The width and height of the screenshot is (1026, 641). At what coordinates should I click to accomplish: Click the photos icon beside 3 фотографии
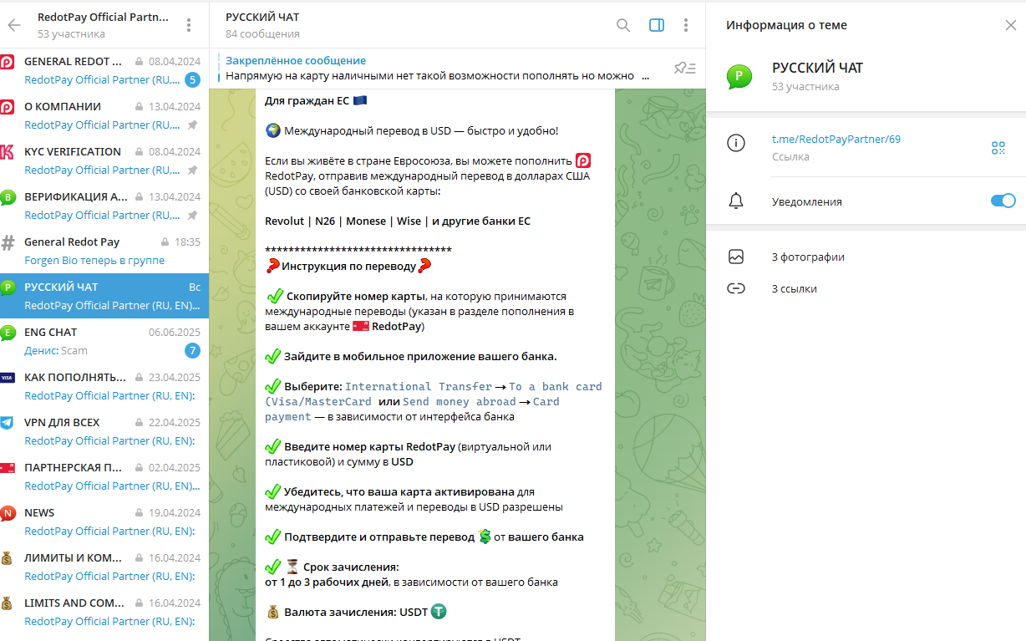click(x=736, y=257)
